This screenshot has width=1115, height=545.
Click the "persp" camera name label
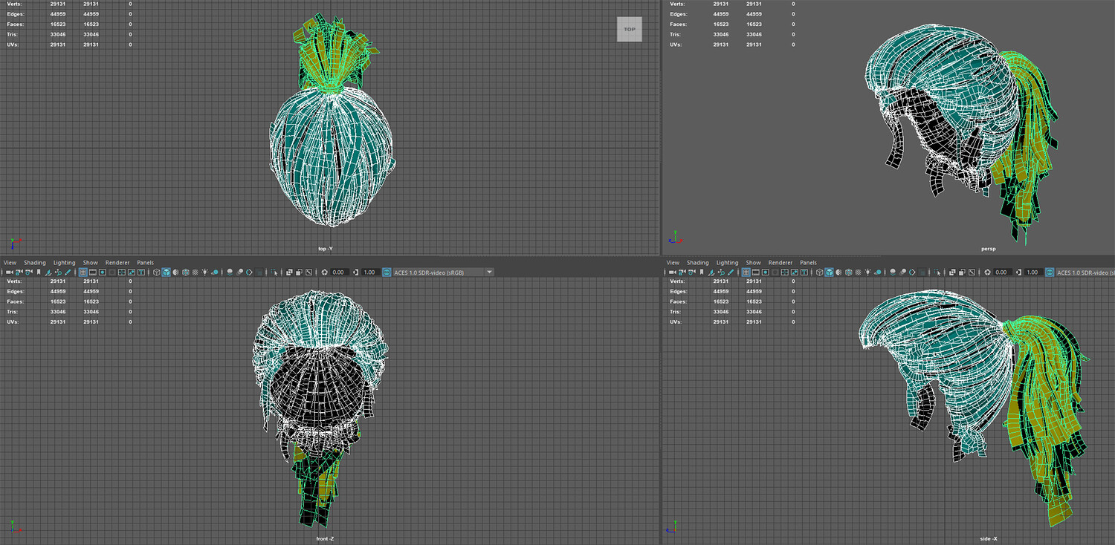(x=988, y=249)
